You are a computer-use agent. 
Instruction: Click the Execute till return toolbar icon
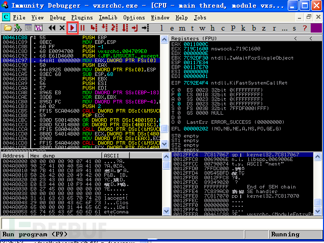point(135,28)
